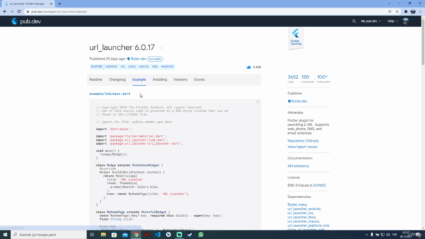
Task: Bookmark this page with the star icon
Action: 397,12
